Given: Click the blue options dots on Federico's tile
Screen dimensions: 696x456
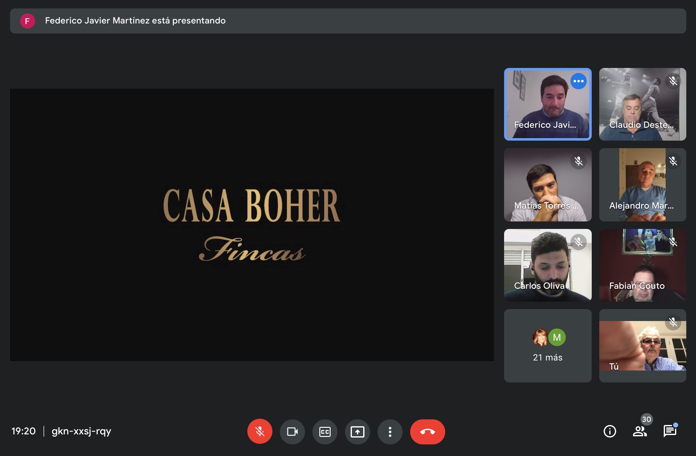Looking at the screenshot, I should pyautogui.click(x=578, y=81).
